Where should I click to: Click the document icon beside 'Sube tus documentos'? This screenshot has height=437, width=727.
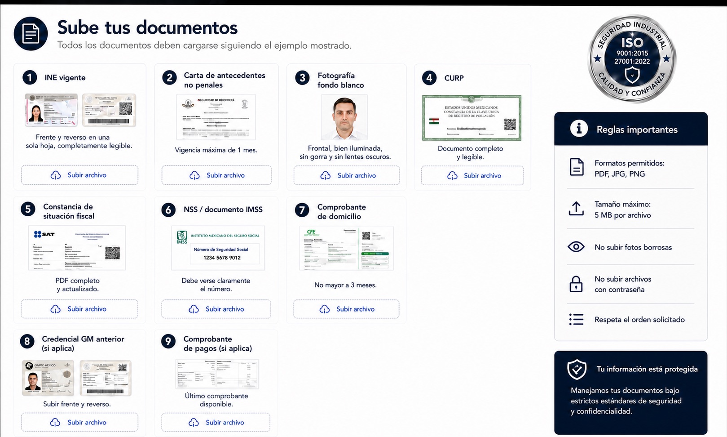[x=31, y=34]
